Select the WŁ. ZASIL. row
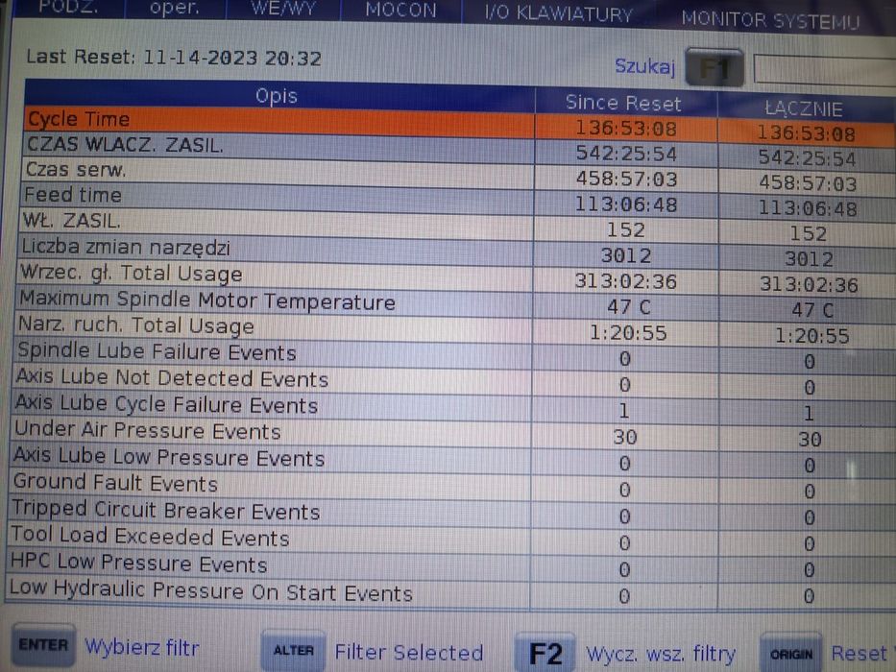Viewport: 896px width, 672px height. coord(457,226)
